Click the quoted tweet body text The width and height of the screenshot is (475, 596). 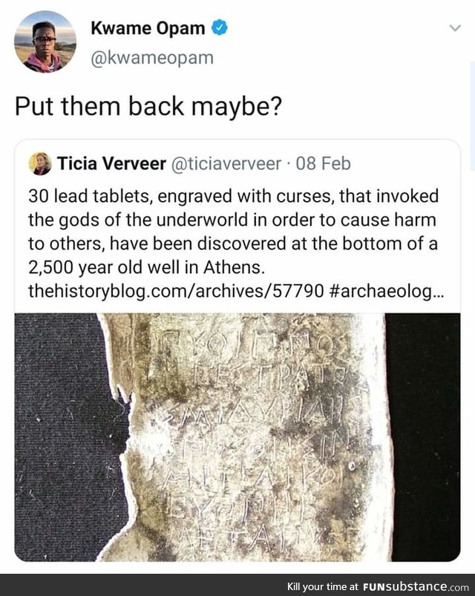234,243
